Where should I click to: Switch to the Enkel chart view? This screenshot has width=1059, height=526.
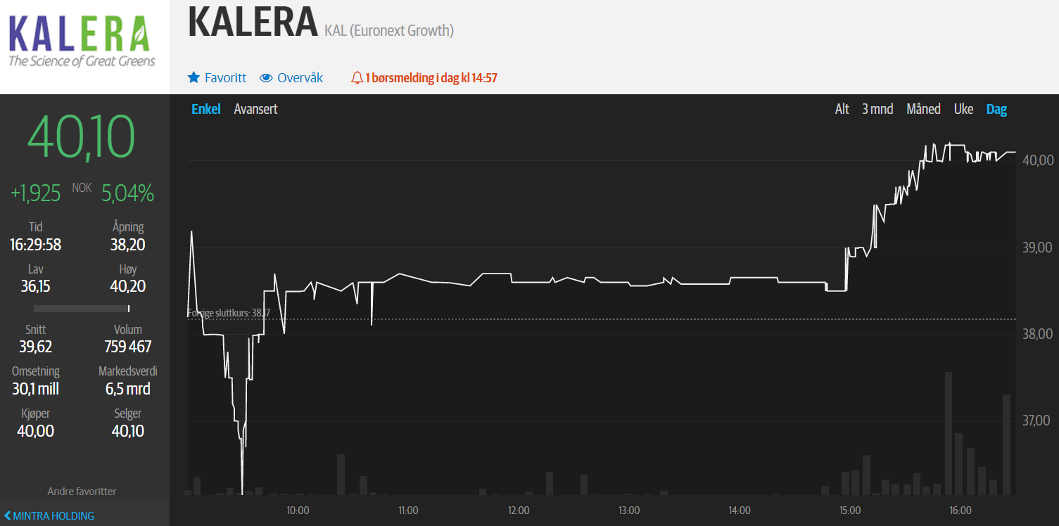pyautogui.click(x=206, y=109)
